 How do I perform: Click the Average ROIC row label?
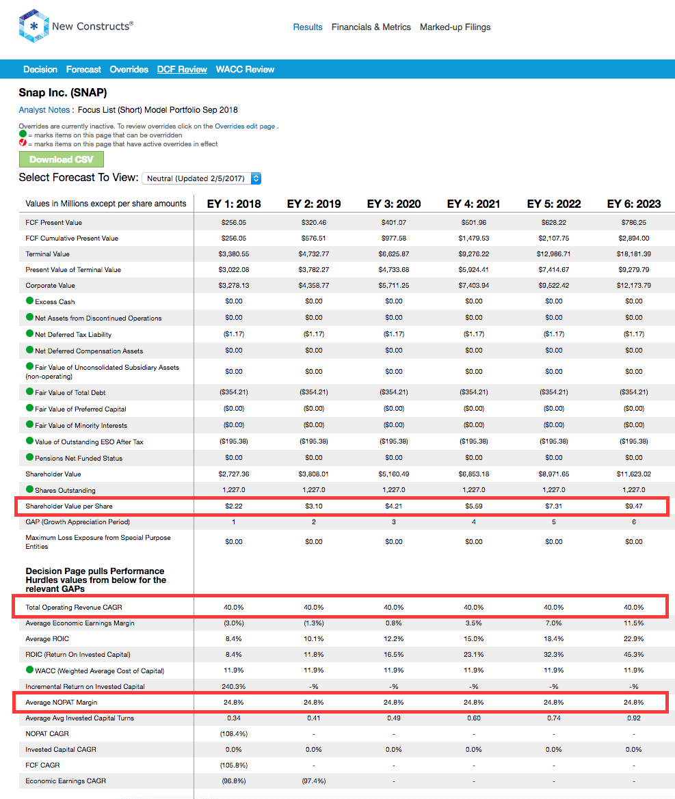tap(47, 639)
